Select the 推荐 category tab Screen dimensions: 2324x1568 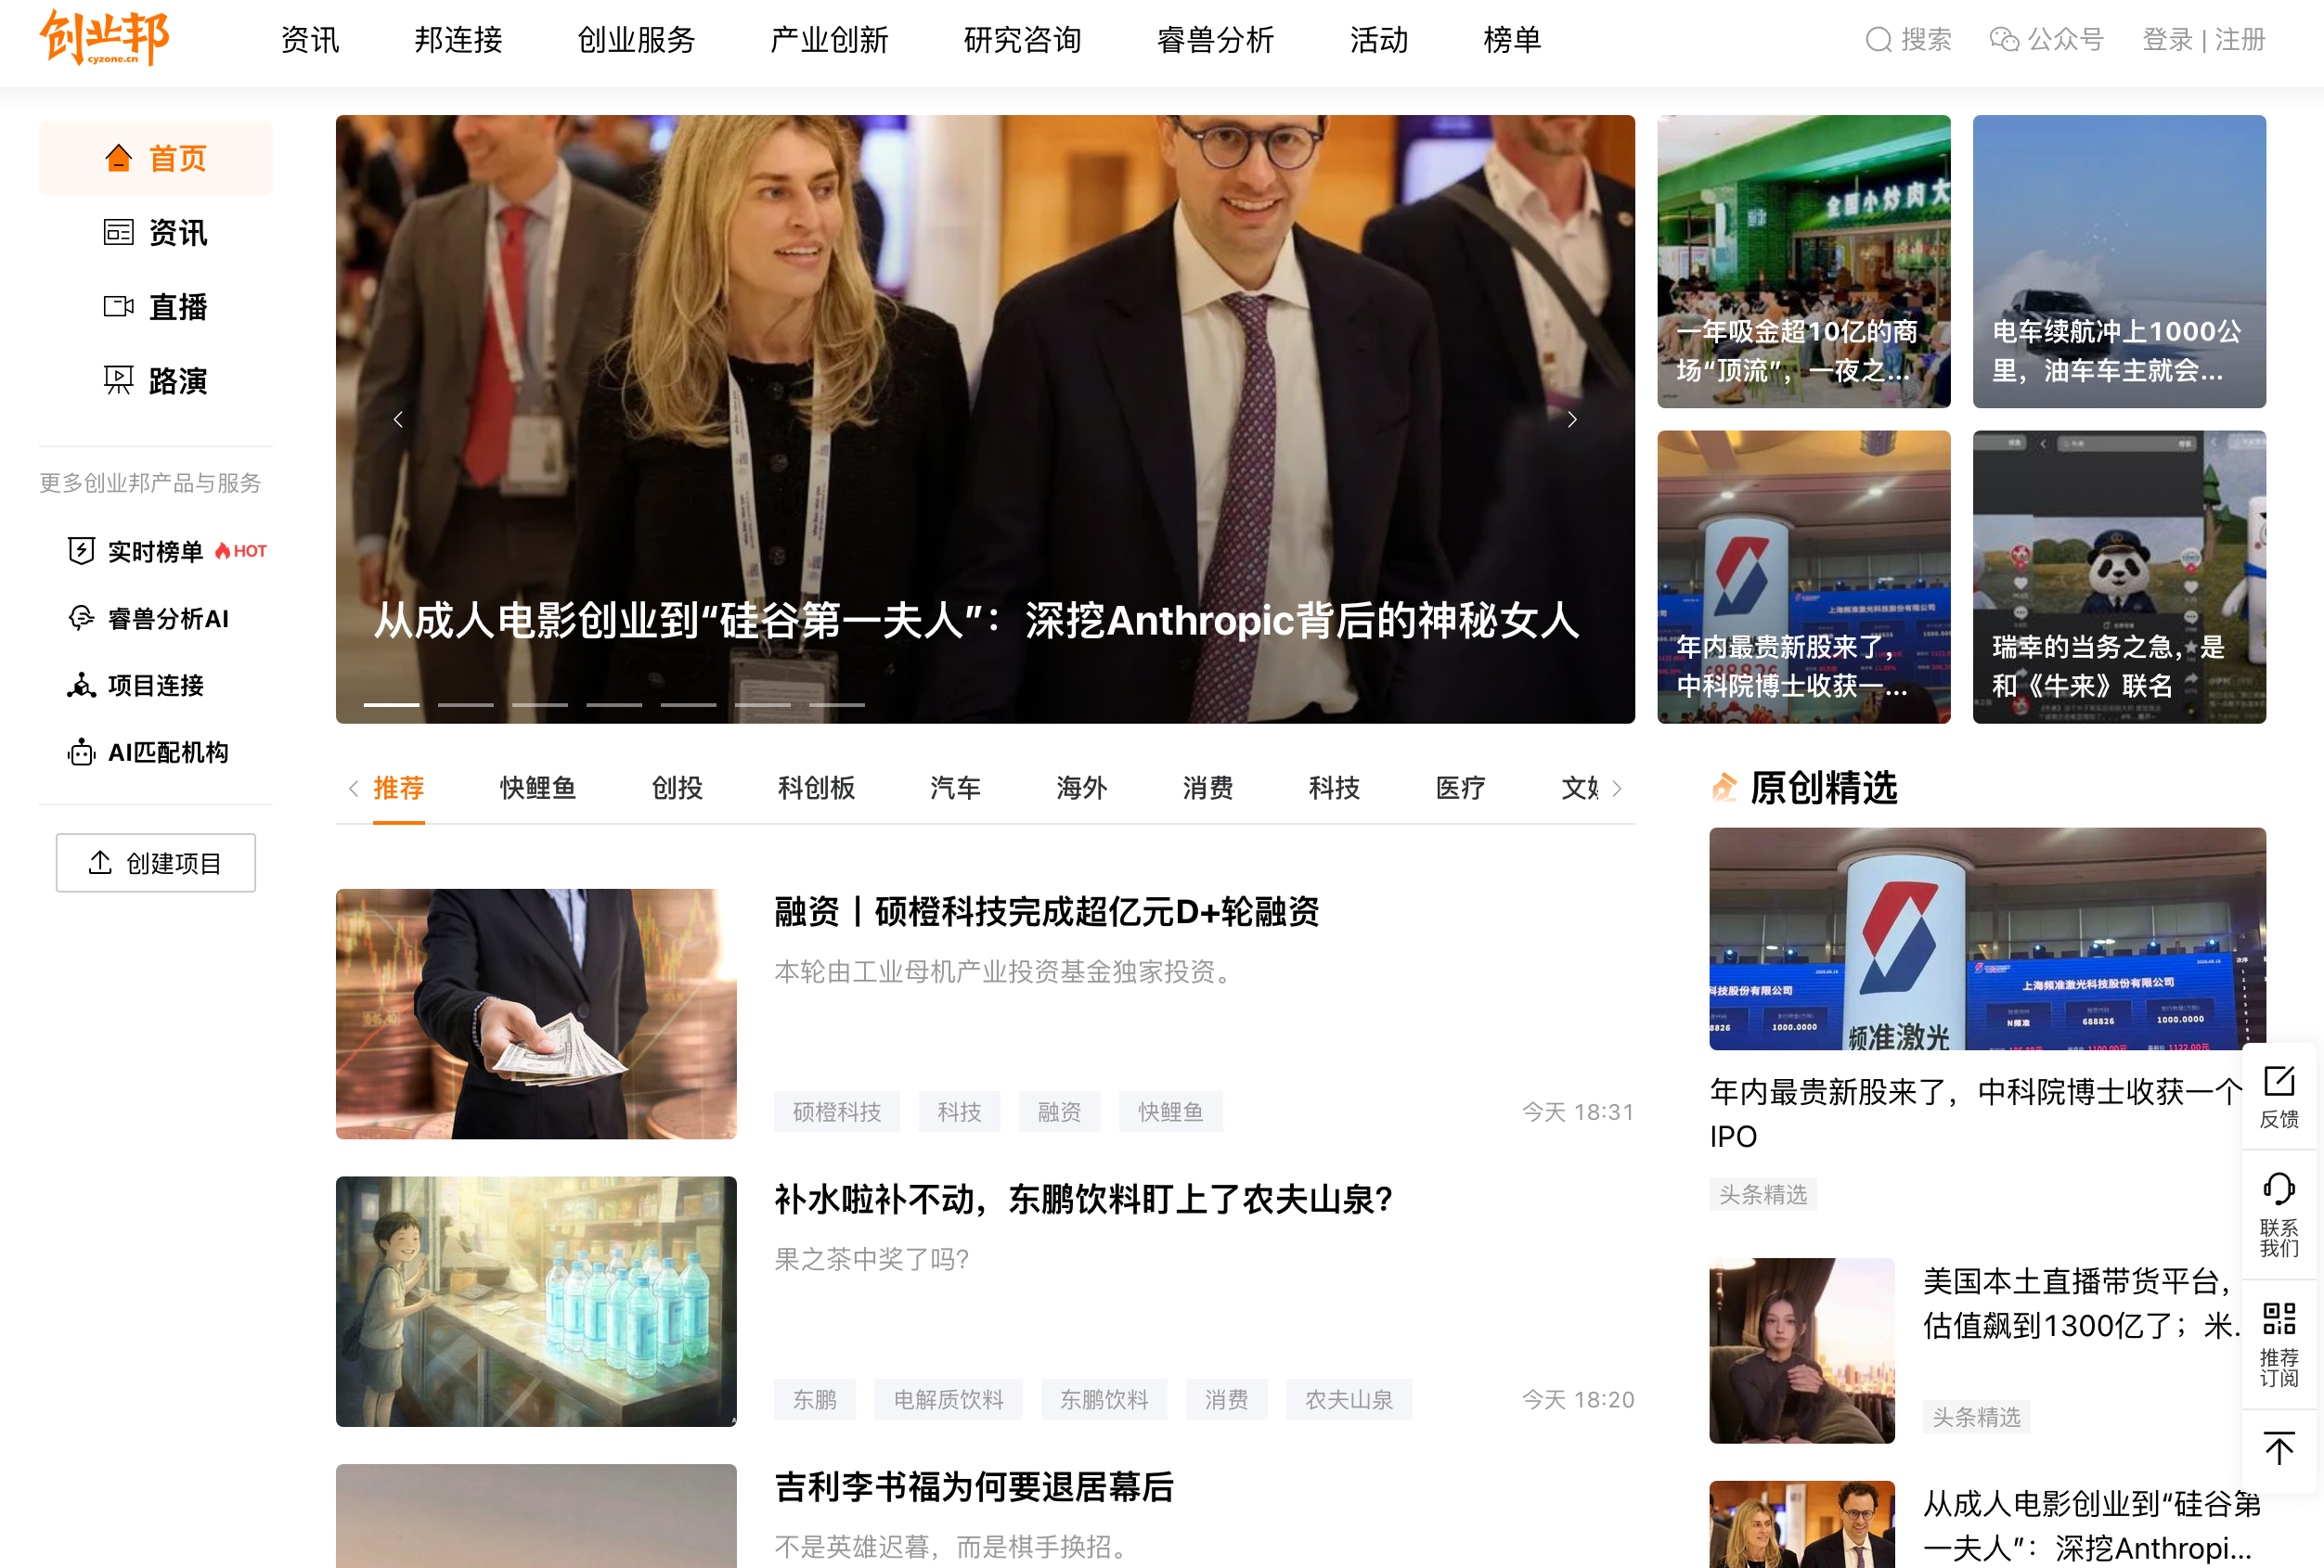(x=399, y=788)
